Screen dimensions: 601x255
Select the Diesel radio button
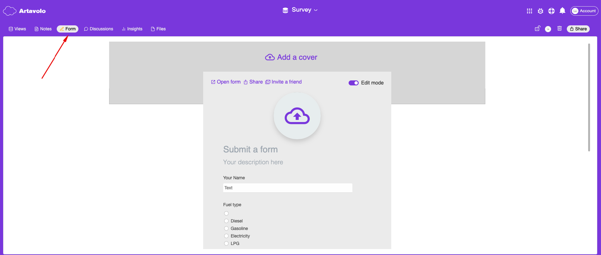pyautogui.click(x=226, y=221)
